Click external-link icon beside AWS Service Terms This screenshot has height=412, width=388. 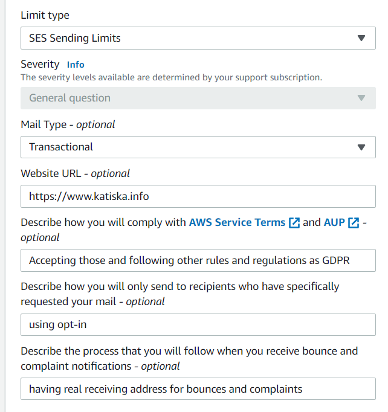click(x=294, y=222)
